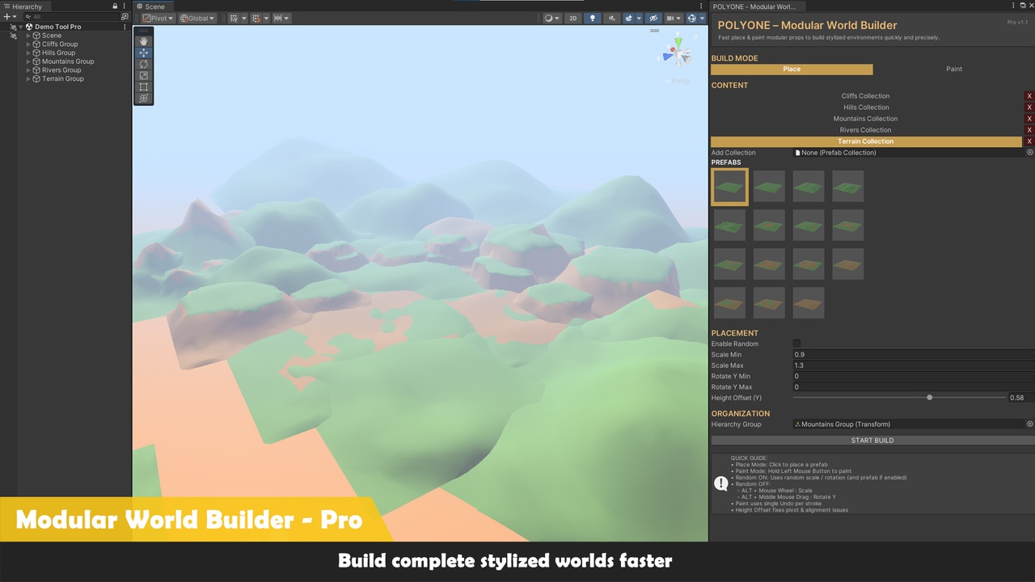
Task: Toggle scene audio icon
Action: coord(611,18)
